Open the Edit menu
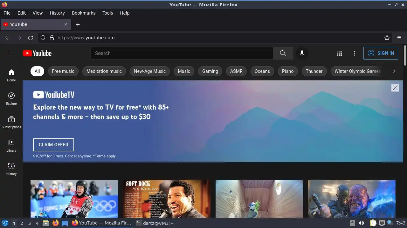Viewport: 407px width, 228px height. pyautogui.click(x=22, y=13)
